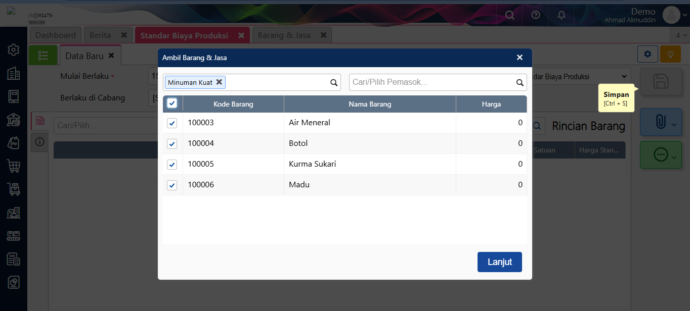Open the Demo user profile menu
This screenshot has width=690, height=311.
click(x=671, y=15)
